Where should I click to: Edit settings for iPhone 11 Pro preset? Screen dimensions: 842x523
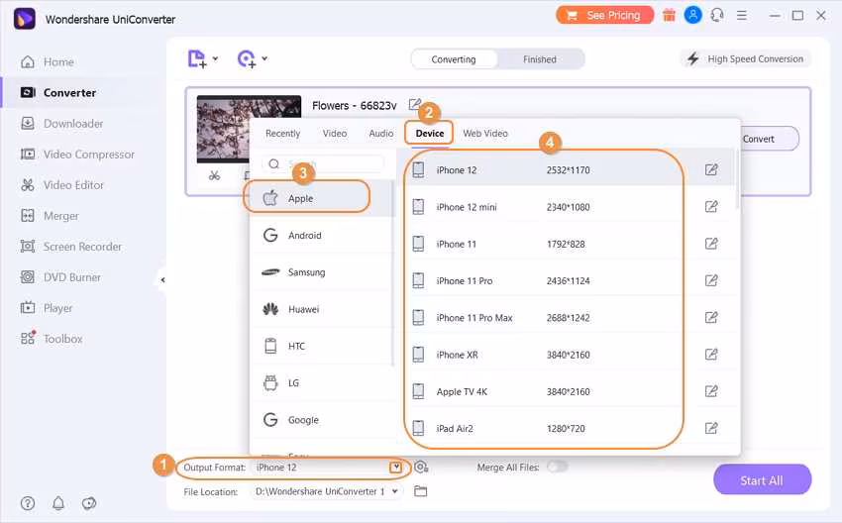point(711,280)
